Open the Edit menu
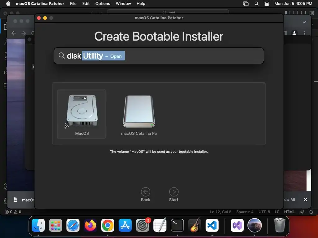This screenshot has width=318, height=238. click(86, 4)
